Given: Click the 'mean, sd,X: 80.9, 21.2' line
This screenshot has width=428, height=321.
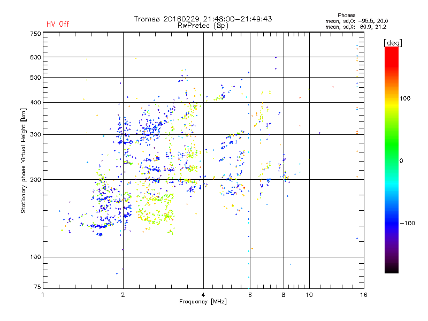Looking at the screenshot, I should coord(356,27).
